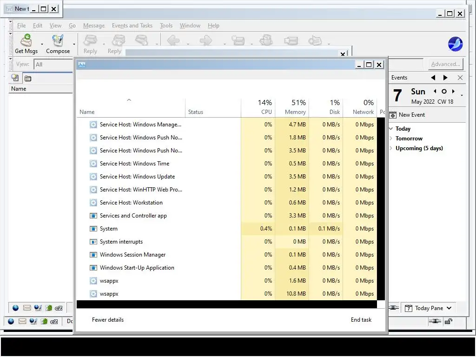Select Service Host: Windows Update row
The width and height of the screenshot is (476, 357).
click(226, 177)
